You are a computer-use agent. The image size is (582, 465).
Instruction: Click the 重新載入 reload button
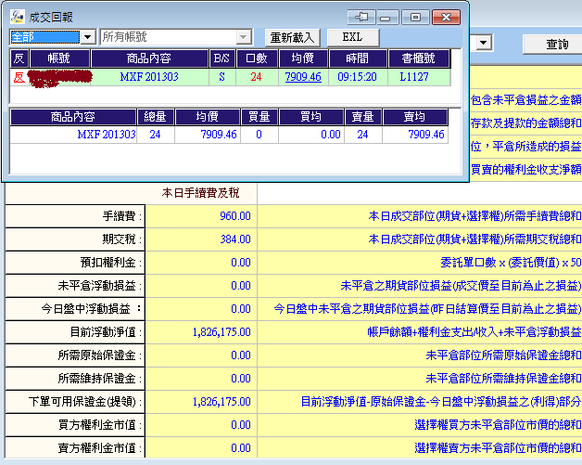[292, 37]
